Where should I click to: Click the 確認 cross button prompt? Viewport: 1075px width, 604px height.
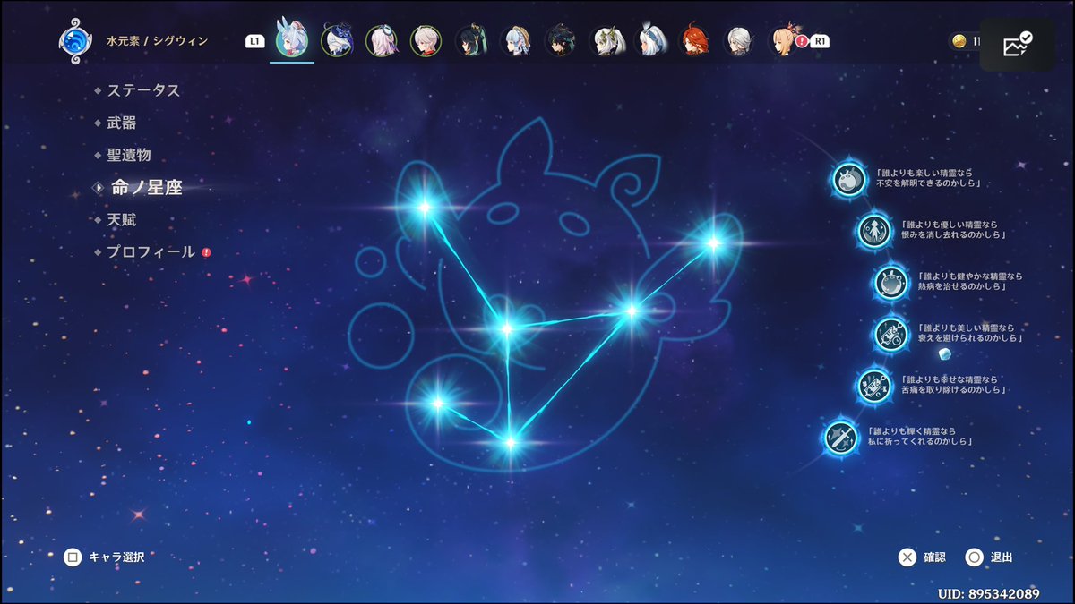907,557
